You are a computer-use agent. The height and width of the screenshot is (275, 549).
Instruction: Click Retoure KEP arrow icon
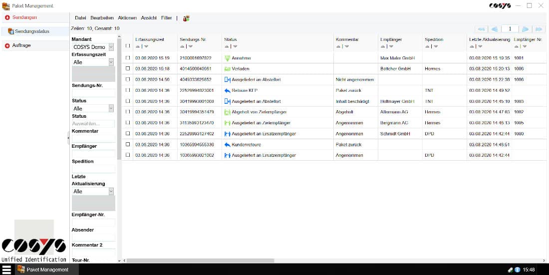pos(227,90)
